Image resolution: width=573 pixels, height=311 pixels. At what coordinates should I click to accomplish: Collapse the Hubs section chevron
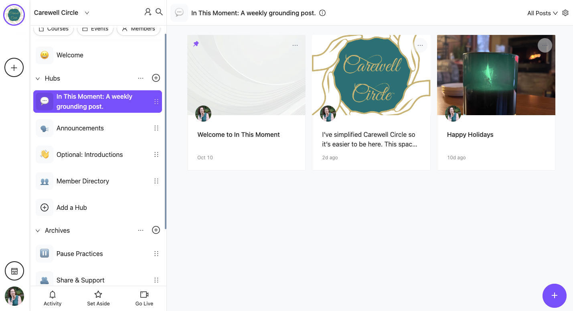point(38,79)
